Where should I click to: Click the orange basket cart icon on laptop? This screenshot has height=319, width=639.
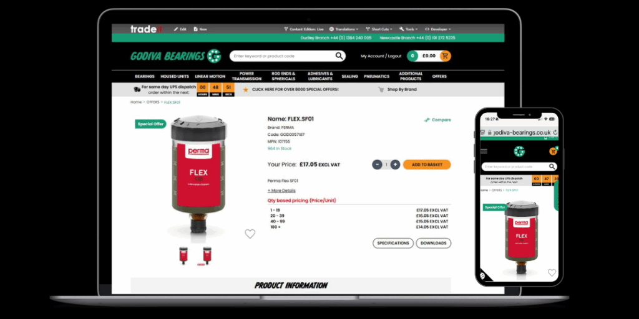click(445, 56)
